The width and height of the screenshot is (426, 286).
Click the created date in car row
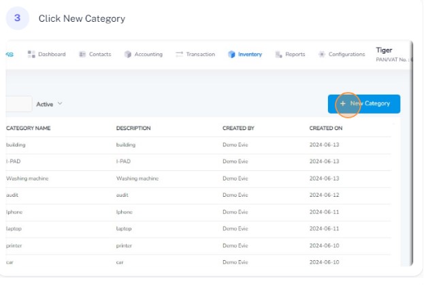[x=324, y=262]
